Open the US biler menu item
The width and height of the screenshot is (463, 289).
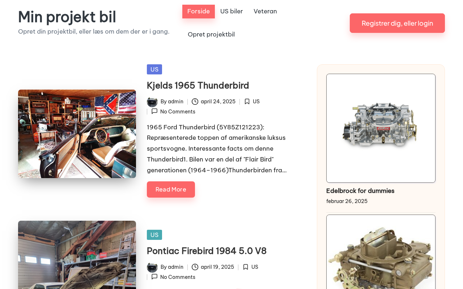(231, 11)
